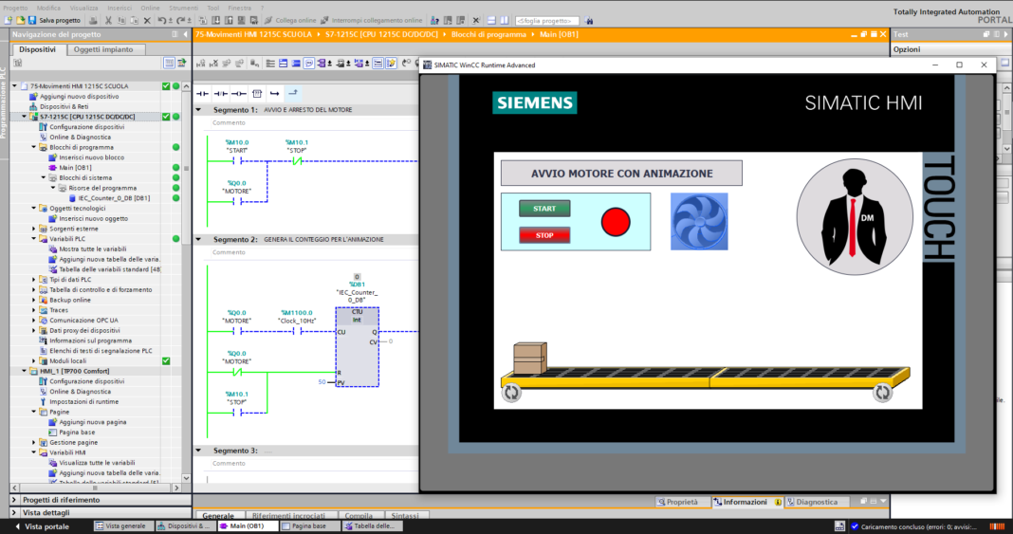Collapse the Blocchi di programma folder
The width and height of the screenshot is (1013, 534).
pos(34,147)
